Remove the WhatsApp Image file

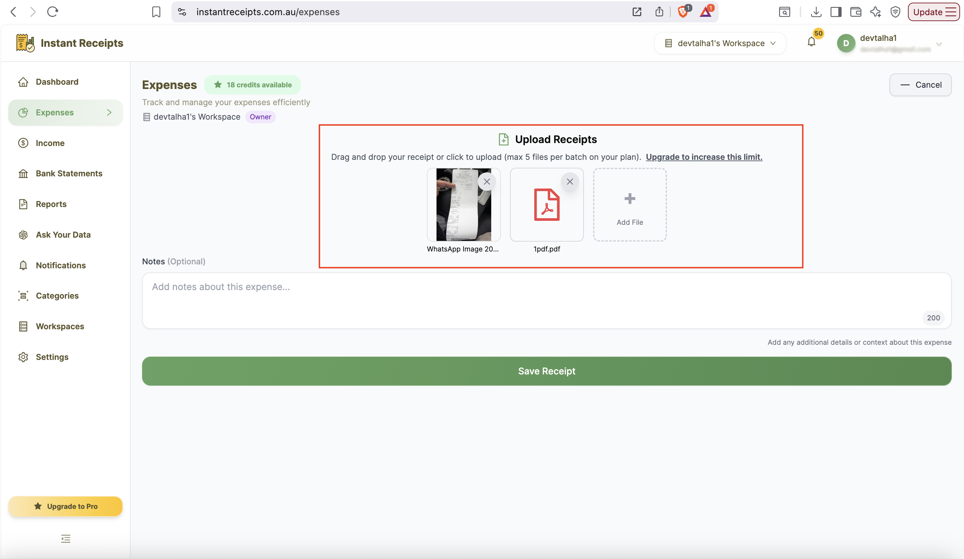coord(487,182)
